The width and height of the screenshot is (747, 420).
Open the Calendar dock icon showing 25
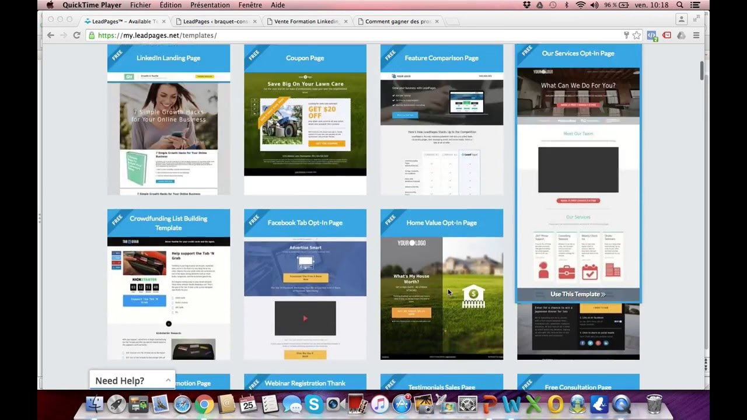click(x=247, y=404)
